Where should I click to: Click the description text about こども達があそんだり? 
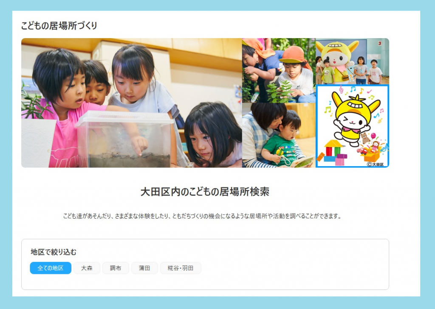[x=202, y=216]
